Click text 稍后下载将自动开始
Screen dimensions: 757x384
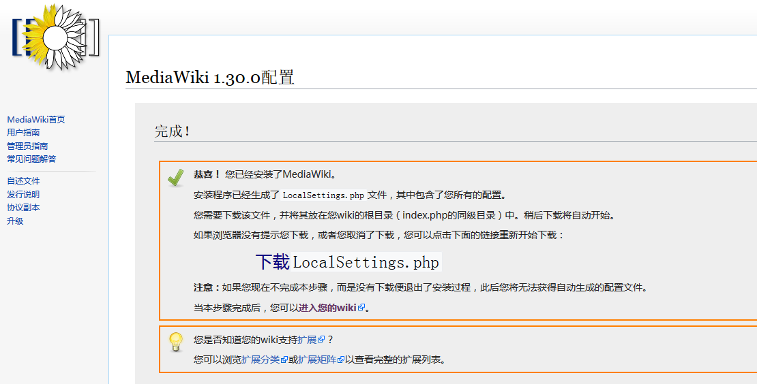click(571, 215)
